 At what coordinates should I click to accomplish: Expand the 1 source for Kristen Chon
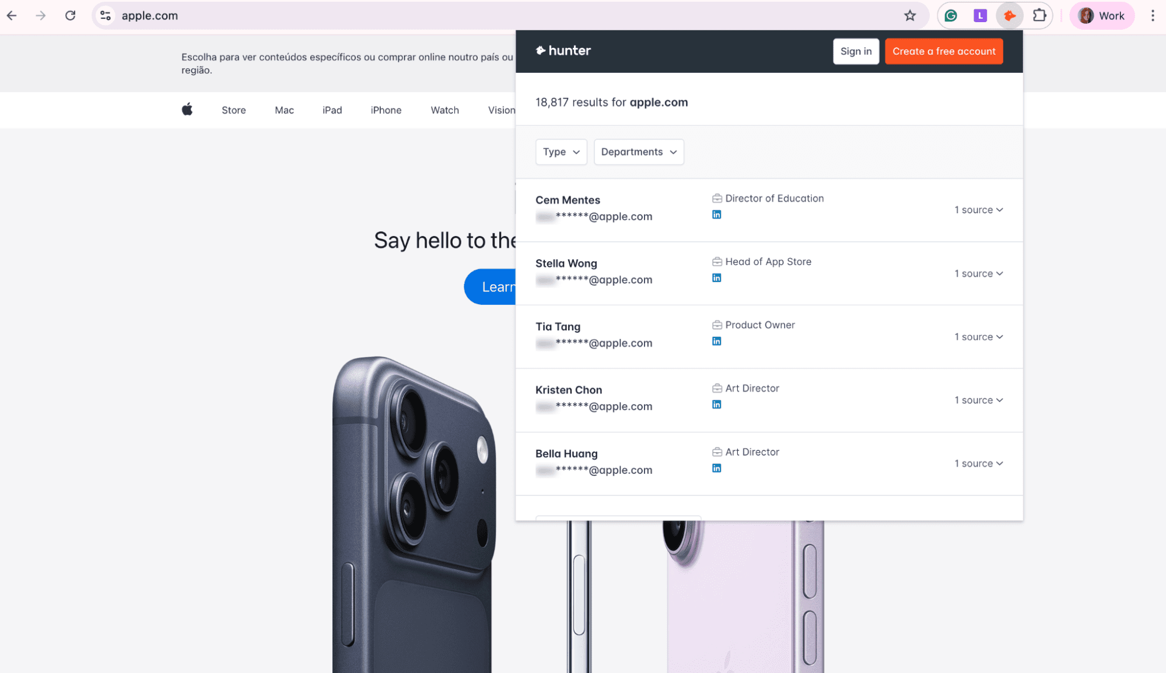click(x=978, y=400)
